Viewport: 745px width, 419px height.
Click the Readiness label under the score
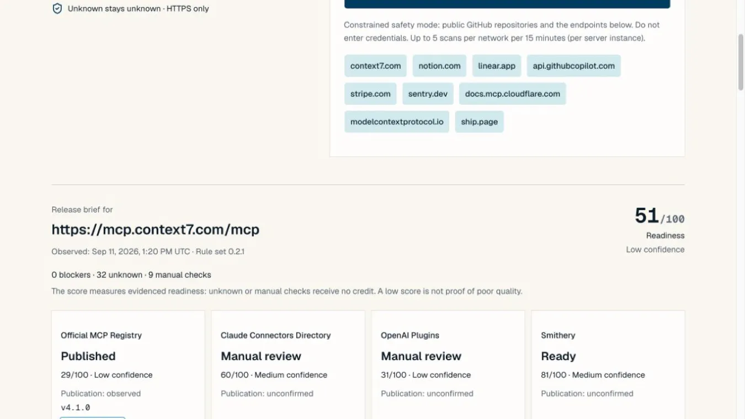pyautogui.click(x=666, y=235)
